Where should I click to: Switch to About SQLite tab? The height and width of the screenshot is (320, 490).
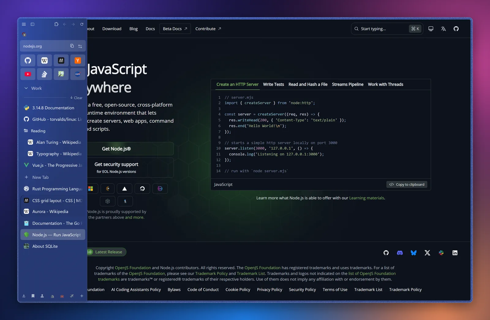53,246
